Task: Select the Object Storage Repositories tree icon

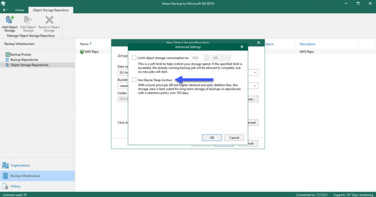Action: click(x=7, y=65)
